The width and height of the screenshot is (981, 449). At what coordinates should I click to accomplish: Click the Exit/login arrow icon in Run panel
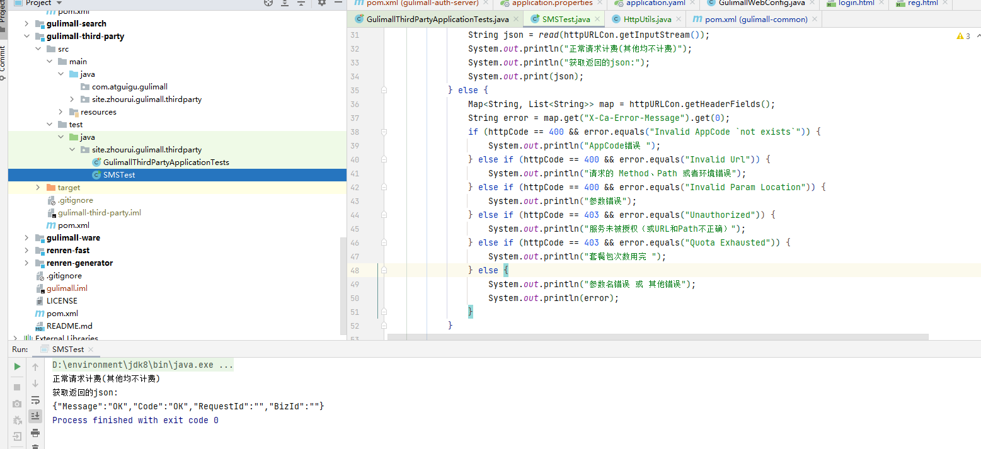(x=17, y=436)
